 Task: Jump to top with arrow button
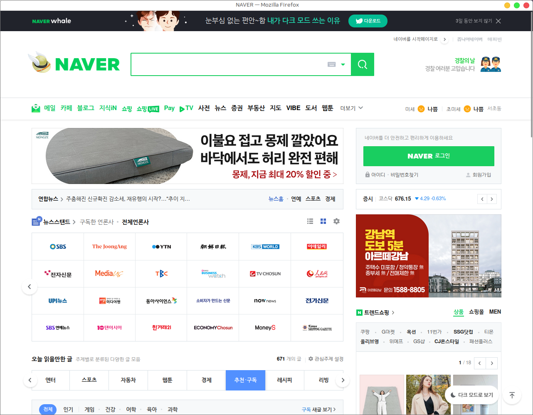[x=512, y=395]
